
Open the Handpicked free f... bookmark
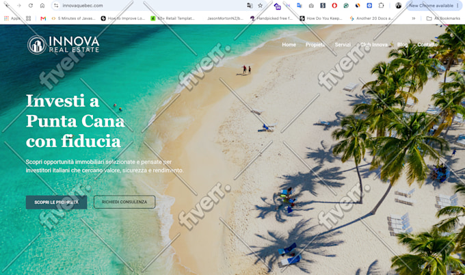[271, 18]
